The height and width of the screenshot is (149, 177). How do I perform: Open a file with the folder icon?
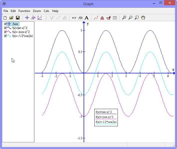(11, 18)
